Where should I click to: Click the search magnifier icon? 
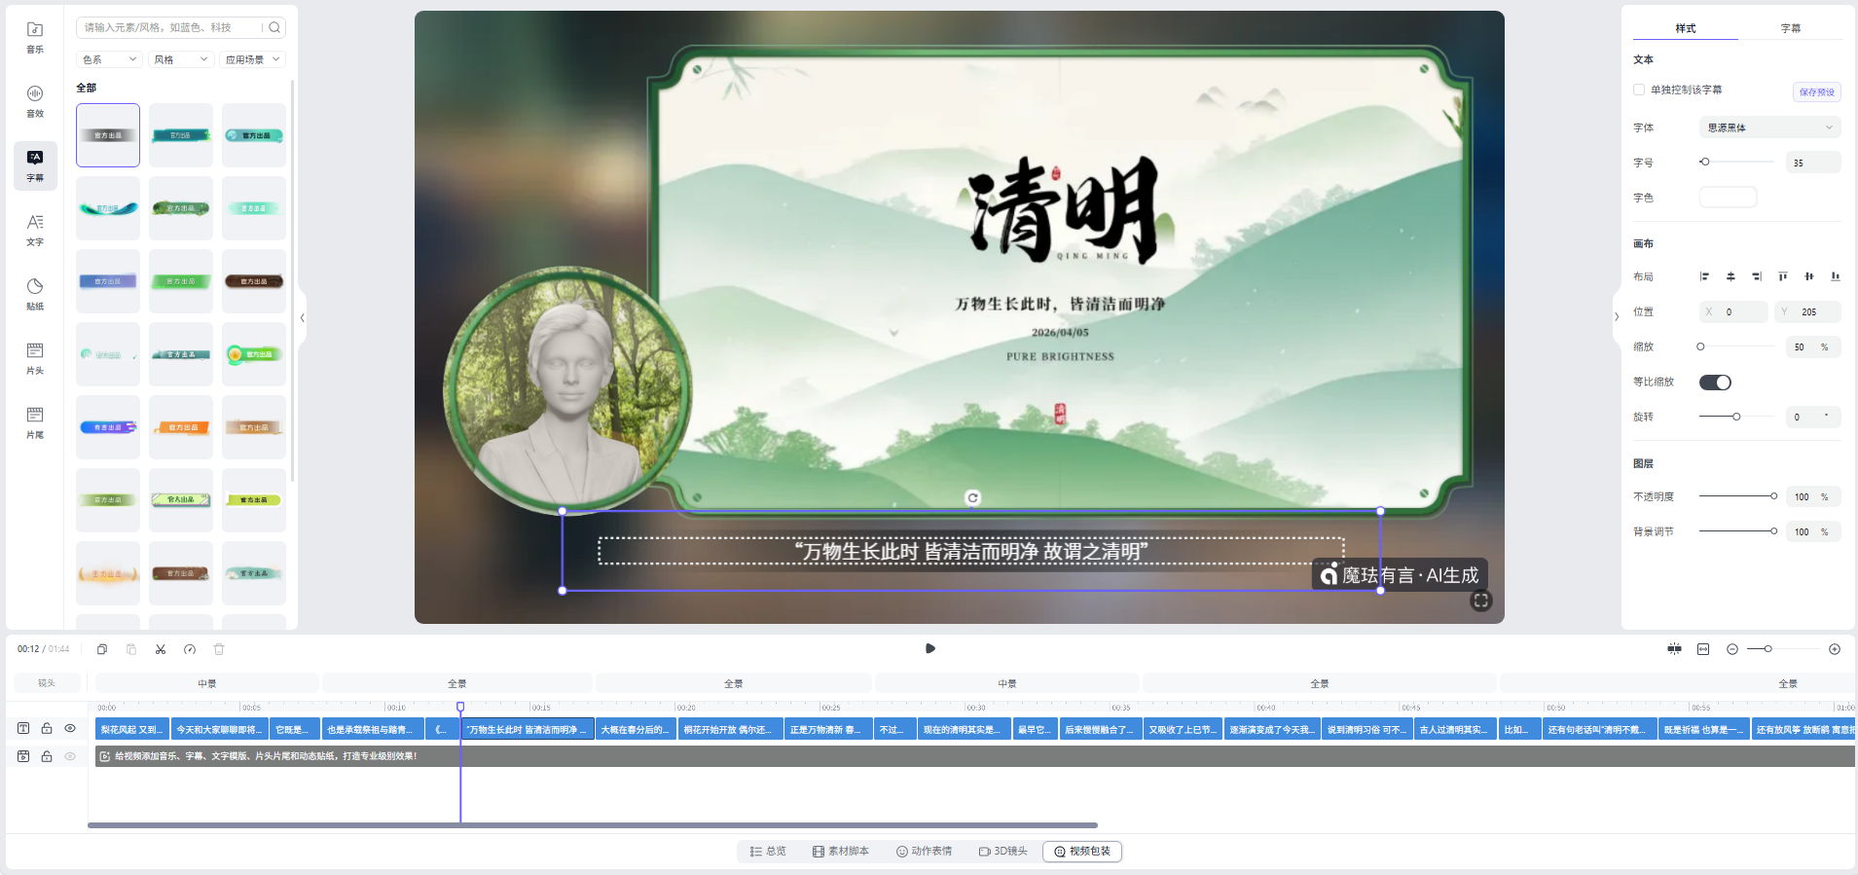[274, 27]
